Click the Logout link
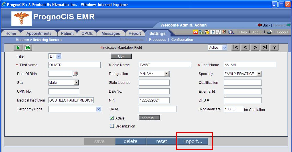The width and height of the screenshot is (292, 152). (x=283, y=32)
